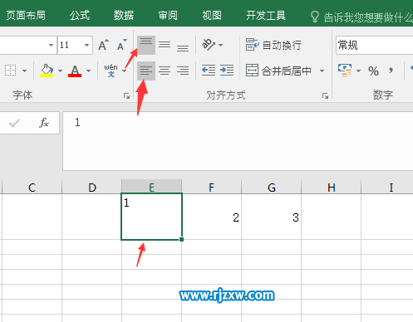Select column C header
The width and height of the screenshot is (413, 322).
tap(32, 188)
